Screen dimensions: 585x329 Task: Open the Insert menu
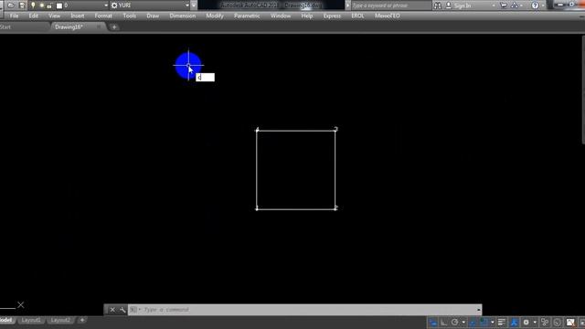tap(77, 16)
